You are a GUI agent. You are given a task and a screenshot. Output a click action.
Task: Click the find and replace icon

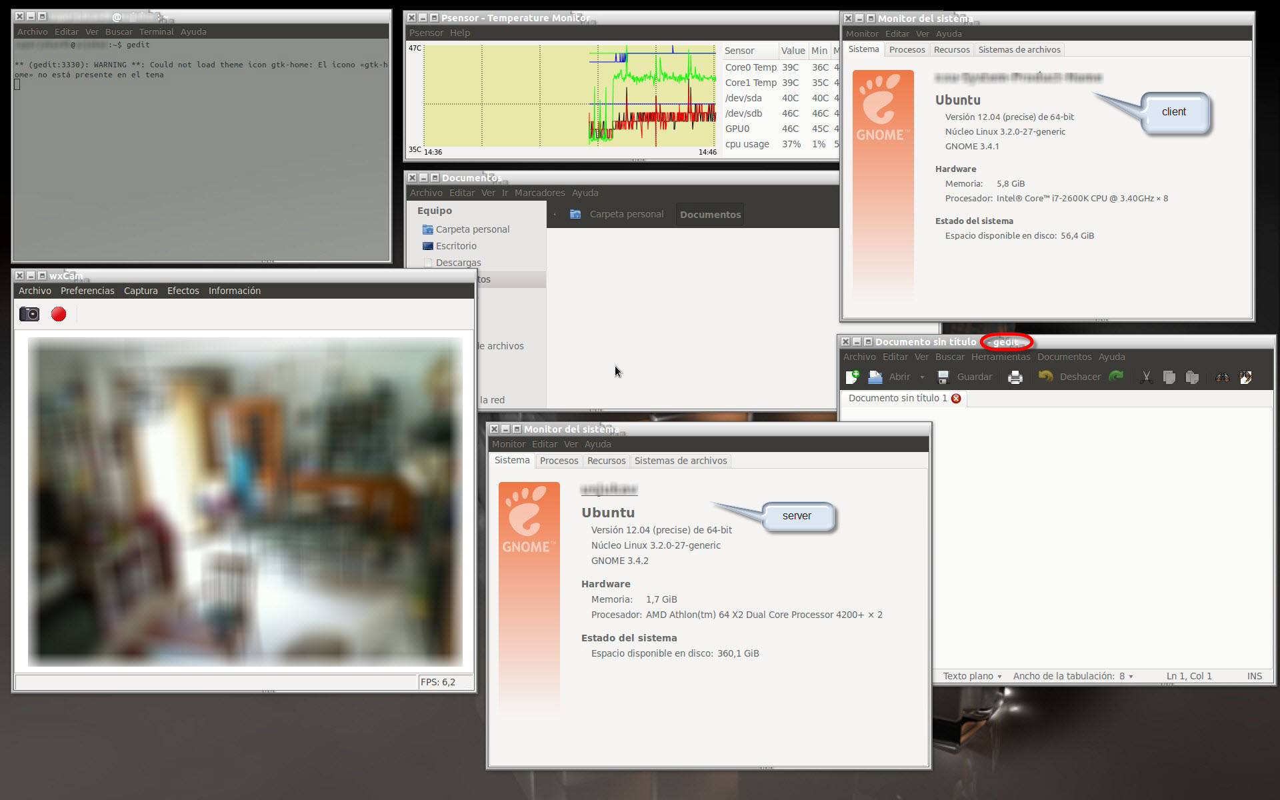coord(1245,377)
